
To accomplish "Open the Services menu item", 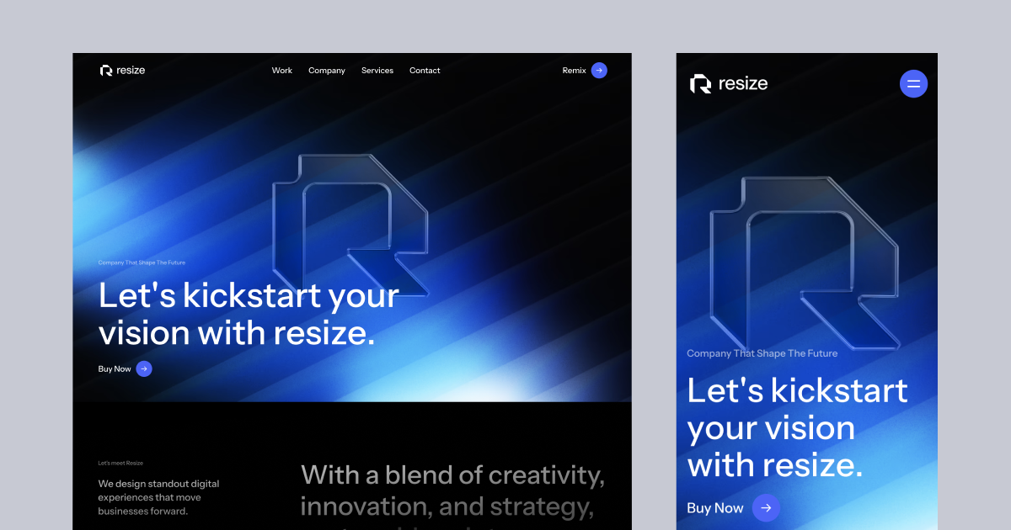I will point(377,71).
